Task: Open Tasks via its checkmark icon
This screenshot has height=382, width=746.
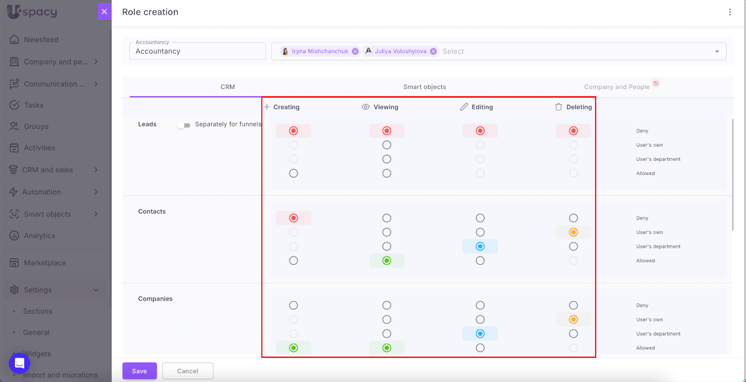Action: pos(14,105)
